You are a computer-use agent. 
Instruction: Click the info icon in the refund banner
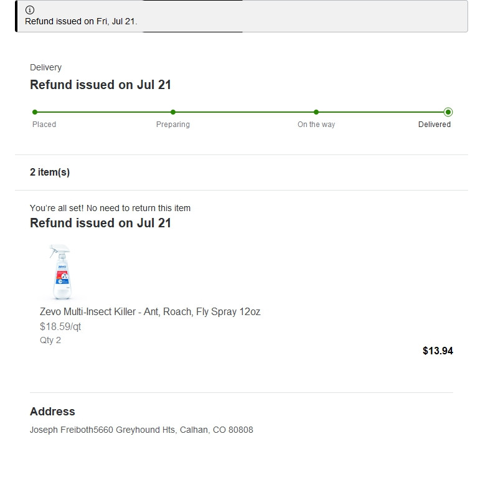click(30, 10)
